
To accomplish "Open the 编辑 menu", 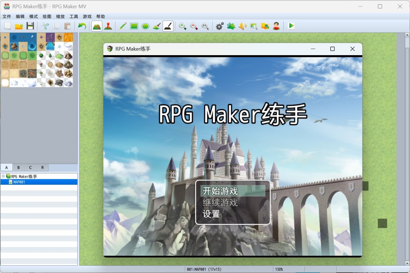I will click(20, 16).
